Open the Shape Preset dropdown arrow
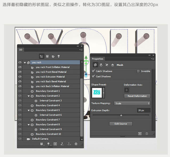This screenshot has height=157, width=170. click(x=104, y=93)
